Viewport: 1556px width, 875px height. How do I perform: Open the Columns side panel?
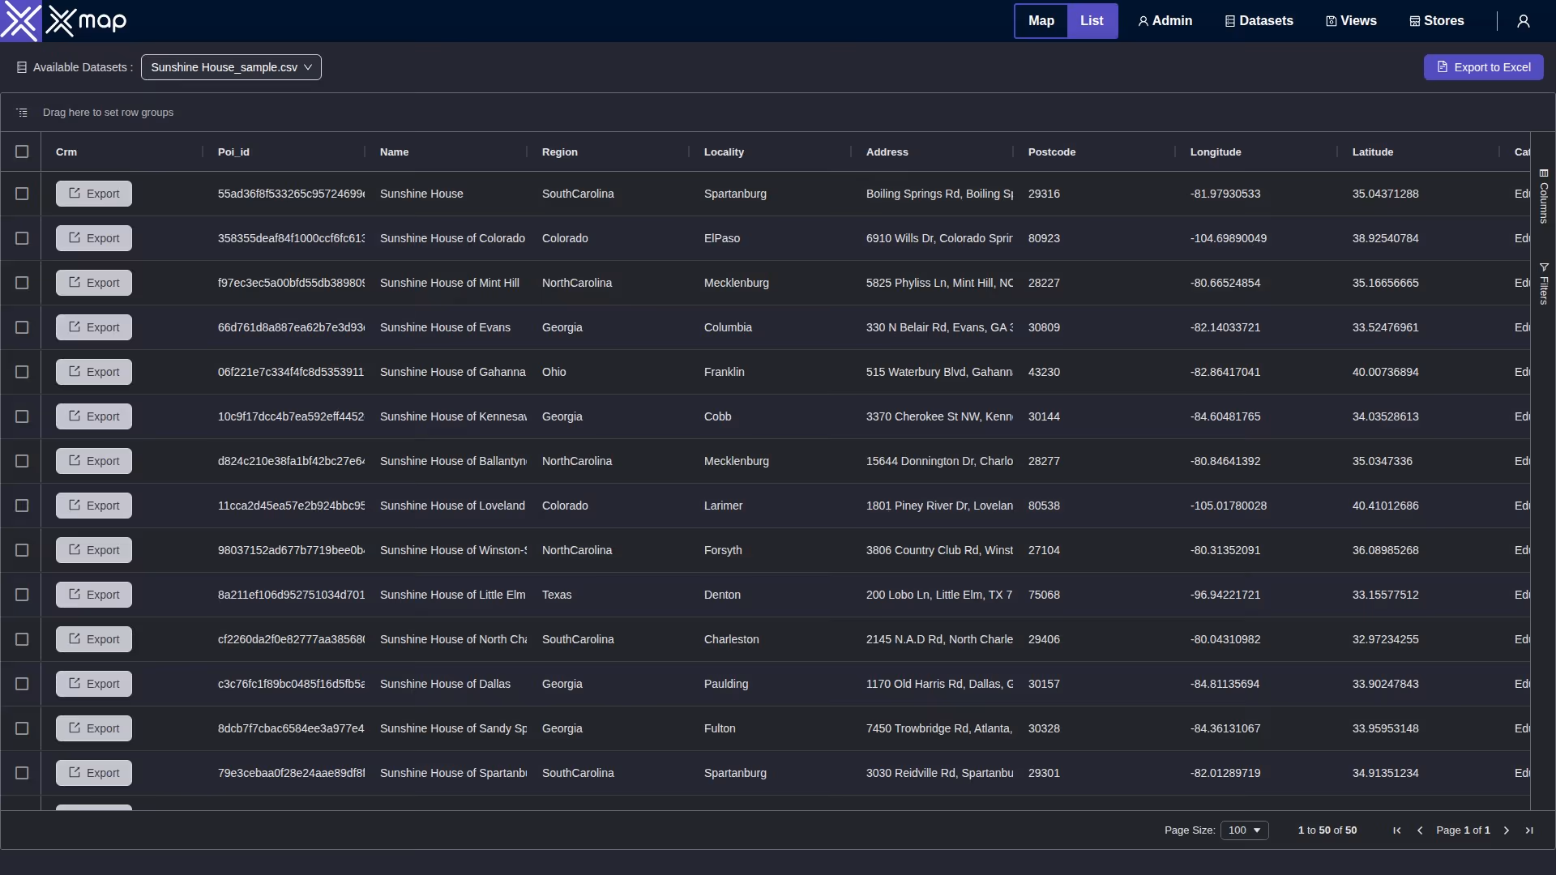coord(1544,196)
